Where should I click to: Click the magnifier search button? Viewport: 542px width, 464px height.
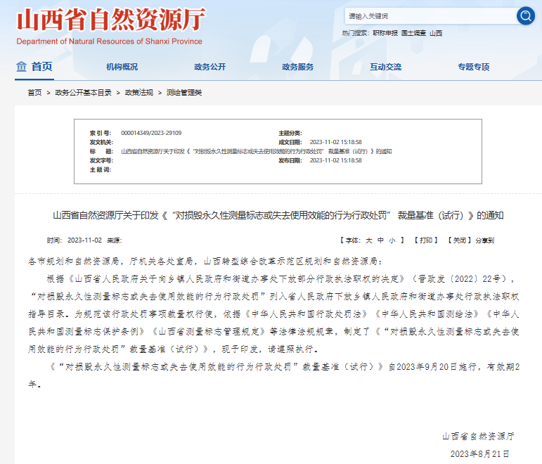click(525, 15)
